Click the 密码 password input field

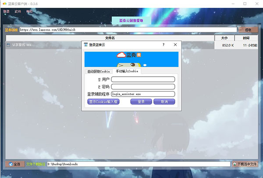[143, 87]
